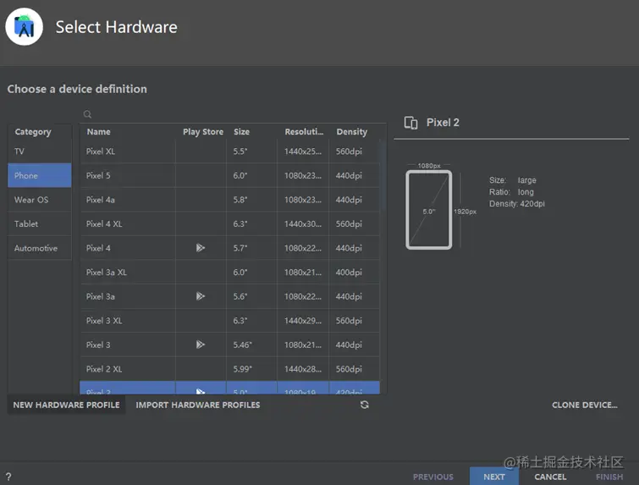Select the Pixel 4a device row
Screen dimensions: 639x485
pyautogui.click(x=230, y=200)
